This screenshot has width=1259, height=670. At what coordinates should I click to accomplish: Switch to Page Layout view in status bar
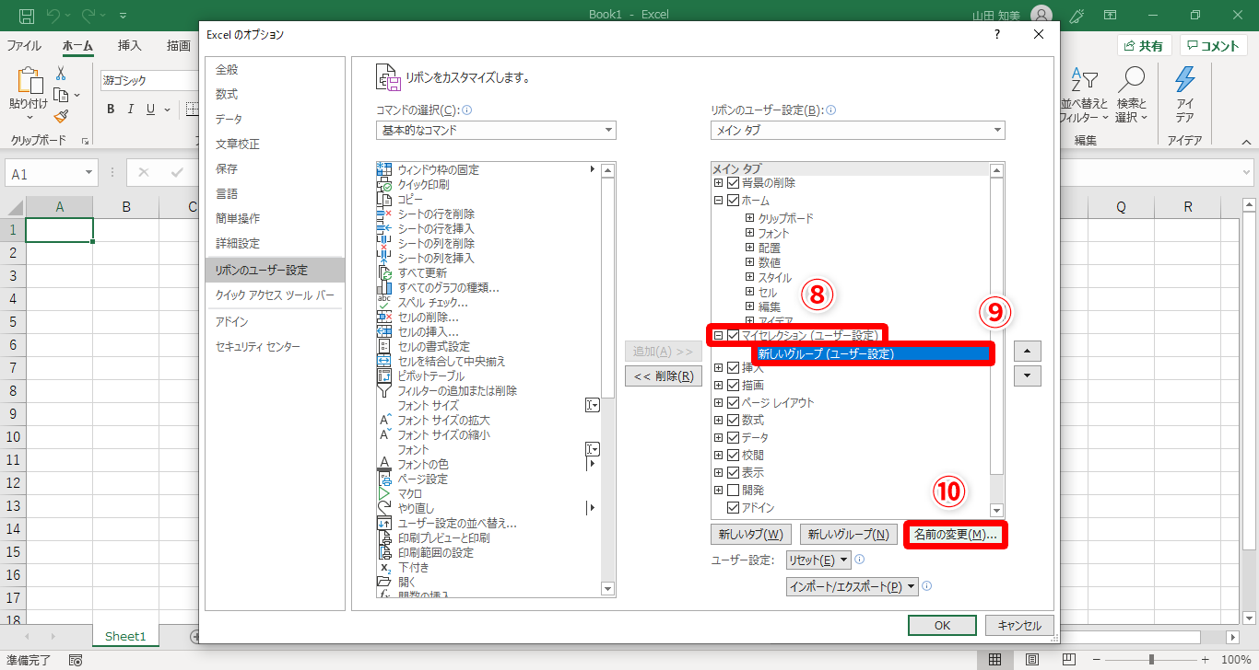click(1032, 660)
